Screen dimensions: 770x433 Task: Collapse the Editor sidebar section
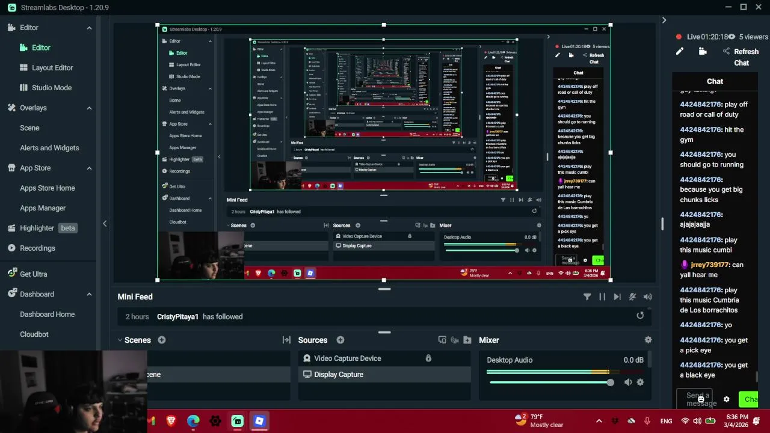tap(89, 28)
